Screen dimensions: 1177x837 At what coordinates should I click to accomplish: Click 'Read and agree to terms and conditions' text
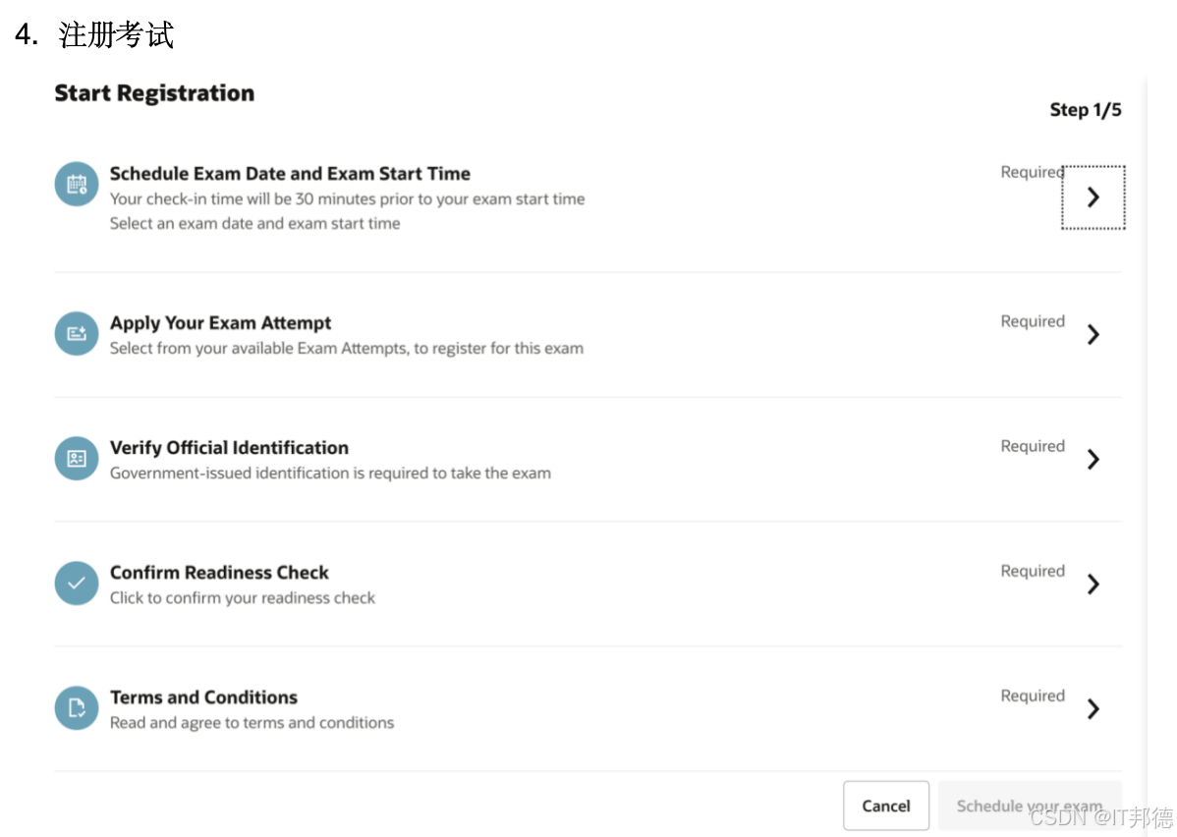(252, 723)
